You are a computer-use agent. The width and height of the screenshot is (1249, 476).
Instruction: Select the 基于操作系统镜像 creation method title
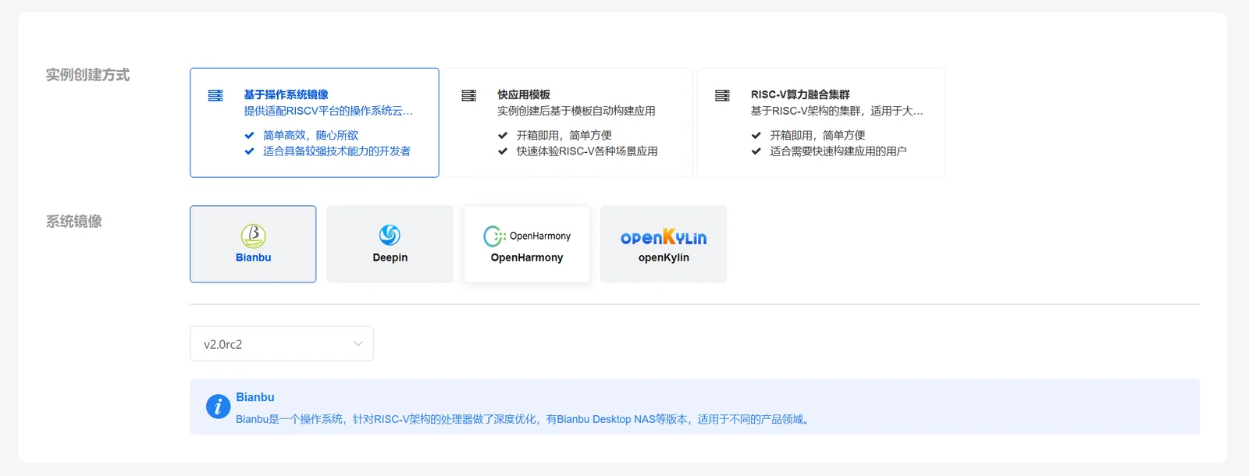tap(286, 94)
